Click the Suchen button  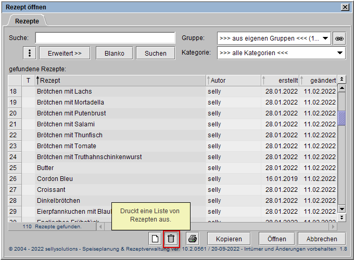[x=156, y=53]
